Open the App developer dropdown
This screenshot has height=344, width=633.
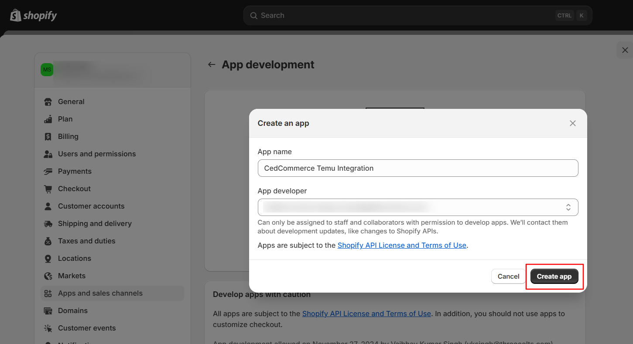click(418, 207)
